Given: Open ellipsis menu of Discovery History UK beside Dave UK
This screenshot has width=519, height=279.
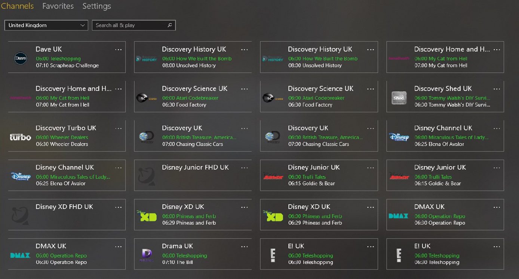Looking at the screenshot, I should point(244,50).
